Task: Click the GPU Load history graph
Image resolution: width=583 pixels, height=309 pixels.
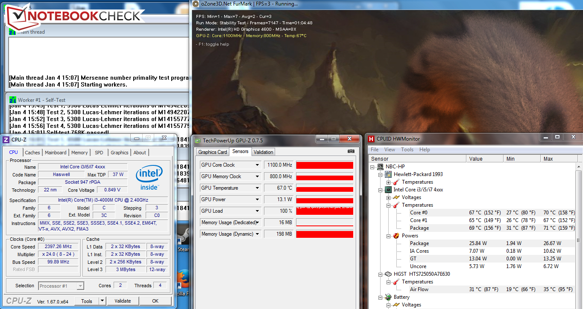Action: [x=325, y=211]
